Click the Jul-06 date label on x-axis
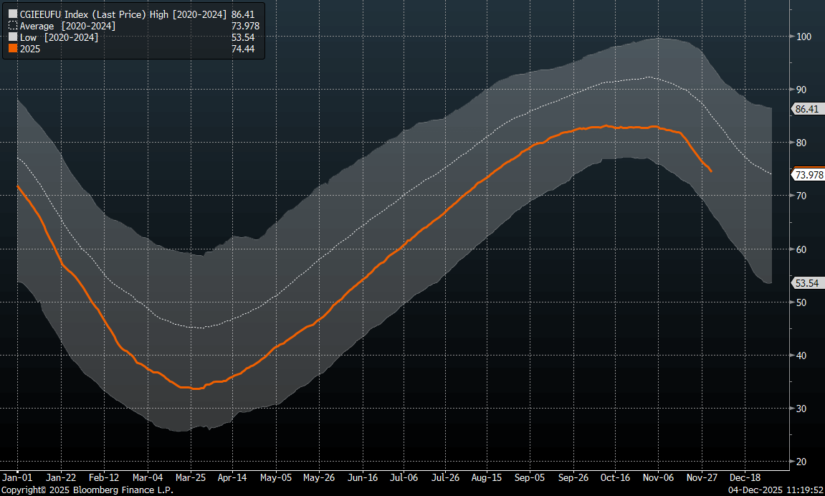 pos(404,477)
